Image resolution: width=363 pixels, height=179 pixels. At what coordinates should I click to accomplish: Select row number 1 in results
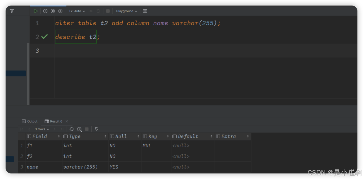[x=22, y=146]
